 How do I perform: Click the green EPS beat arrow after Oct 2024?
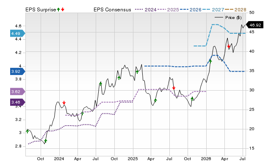[x=119, y=78]
